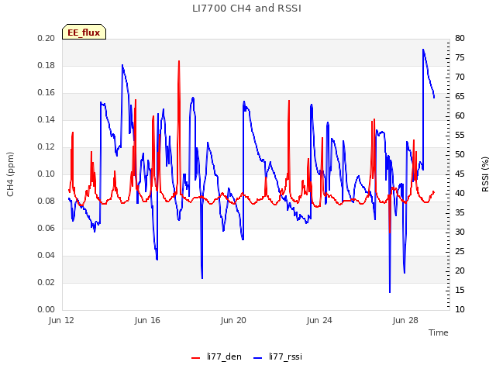Click the 0.12 left axis value
Screen dimensions: 496x372
tap(46, 146)
